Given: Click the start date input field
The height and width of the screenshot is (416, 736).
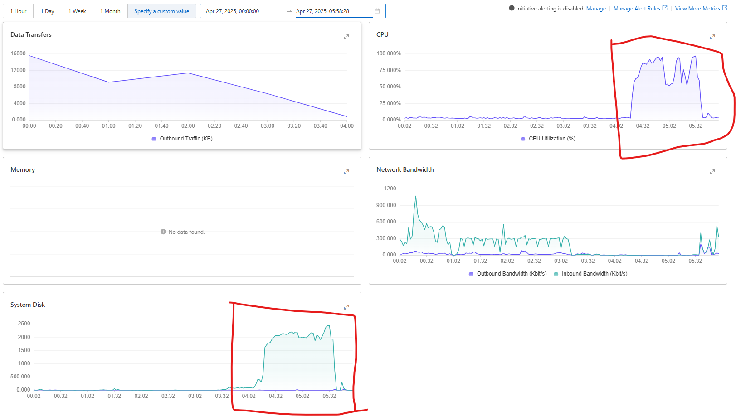Looking at the screenshot, I should [x=240, y=11].
